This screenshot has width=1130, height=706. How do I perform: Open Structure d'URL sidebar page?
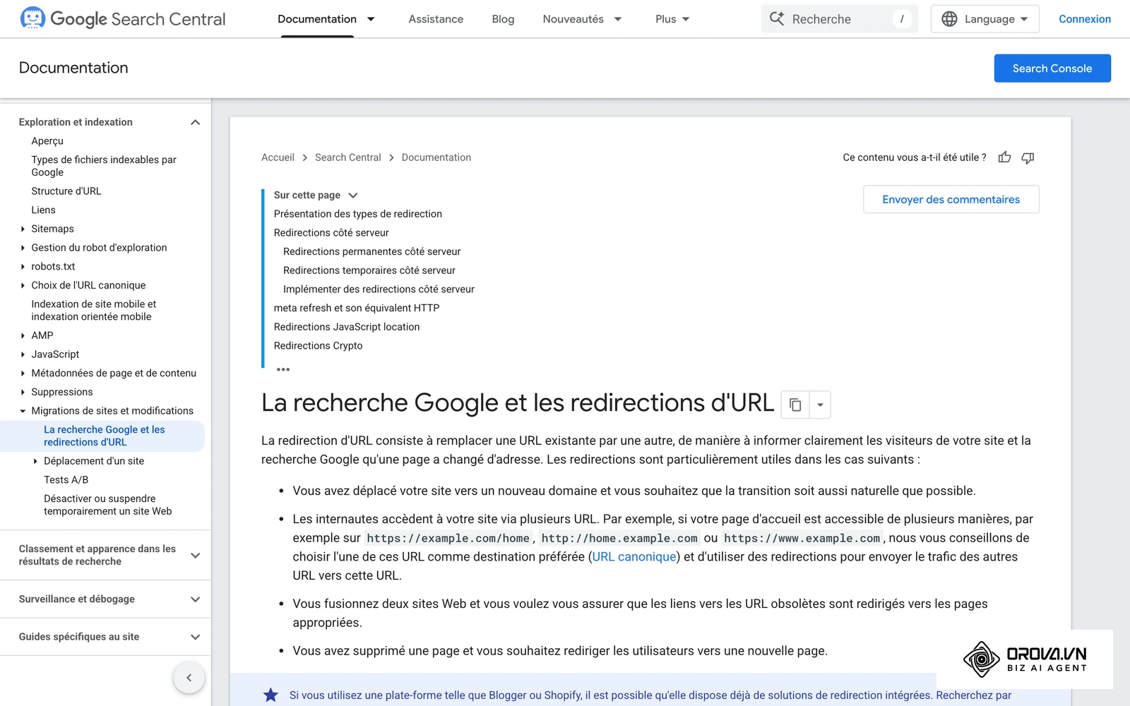coord(66,191)
